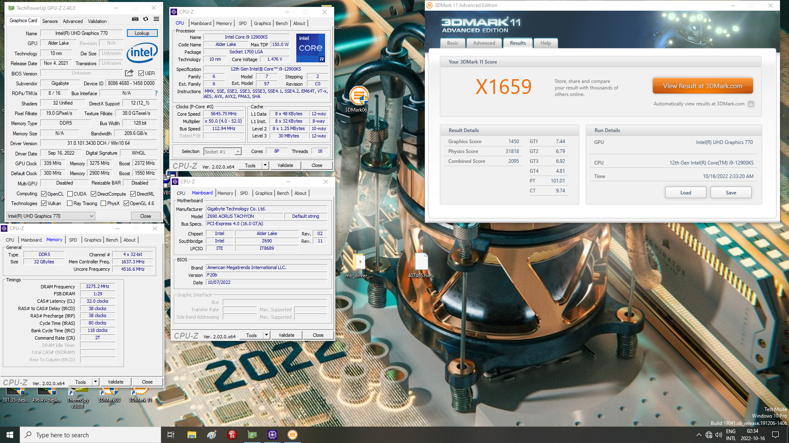789x443 pixels.
Task: Open Help tab in 3DMark 11
Action: tap(546, 43)
